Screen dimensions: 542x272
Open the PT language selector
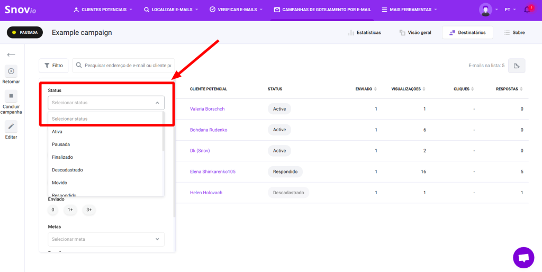coord(510,10)
